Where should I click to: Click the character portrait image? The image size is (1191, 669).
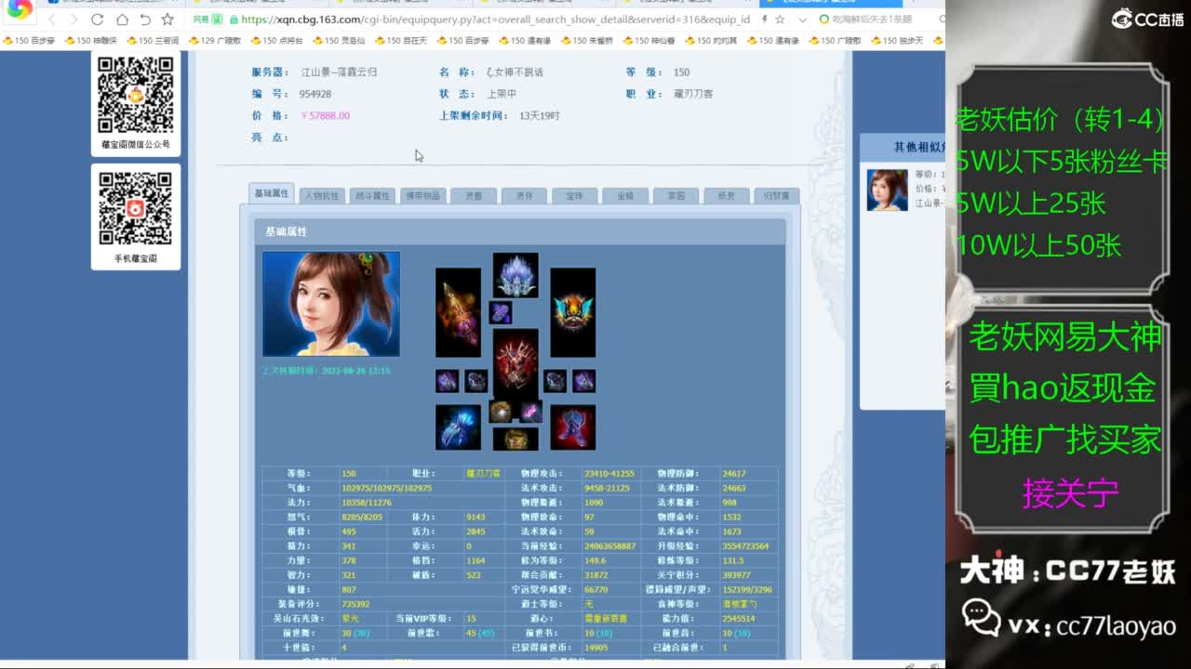[331, 304]
